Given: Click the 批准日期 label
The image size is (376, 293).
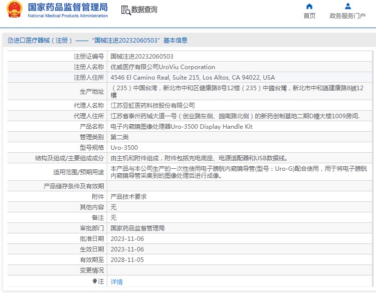Looking at the screenshot, I should click(x=92, y=239).
